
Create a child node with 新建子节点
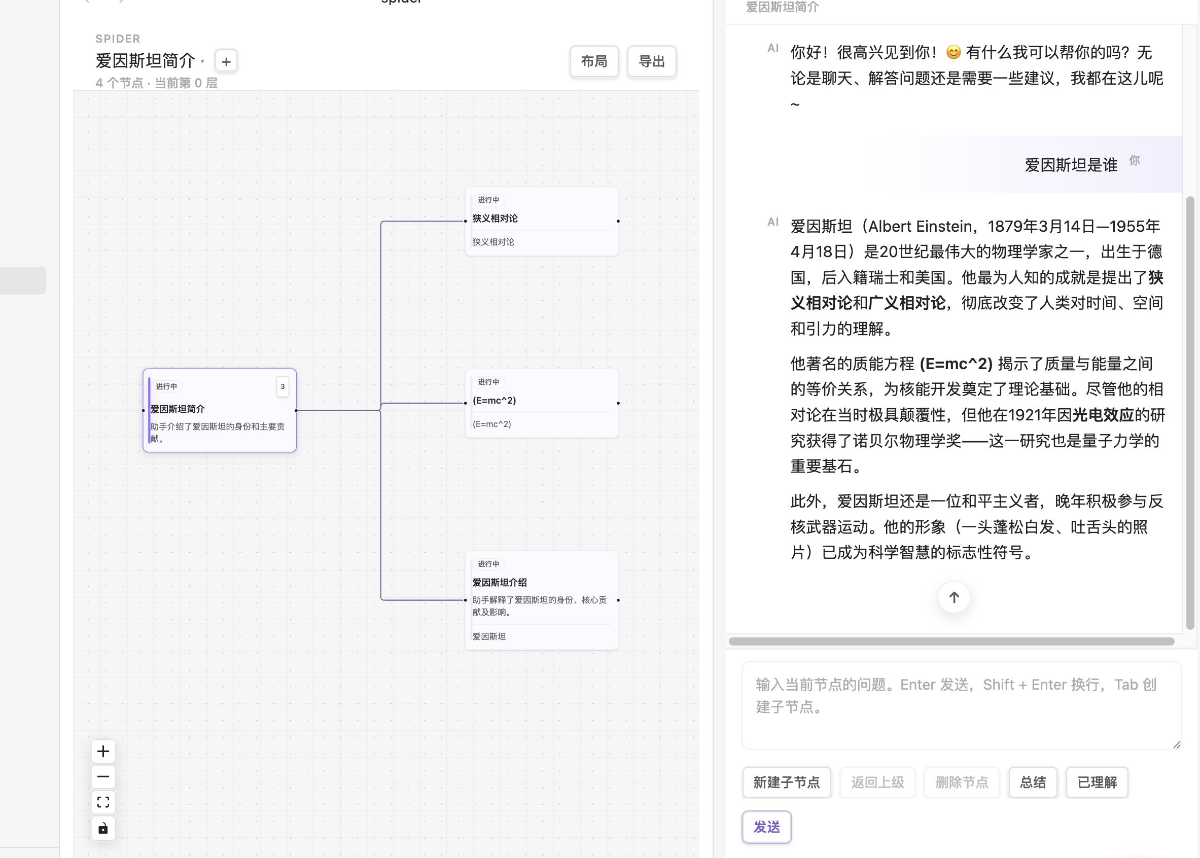(786, 782)
